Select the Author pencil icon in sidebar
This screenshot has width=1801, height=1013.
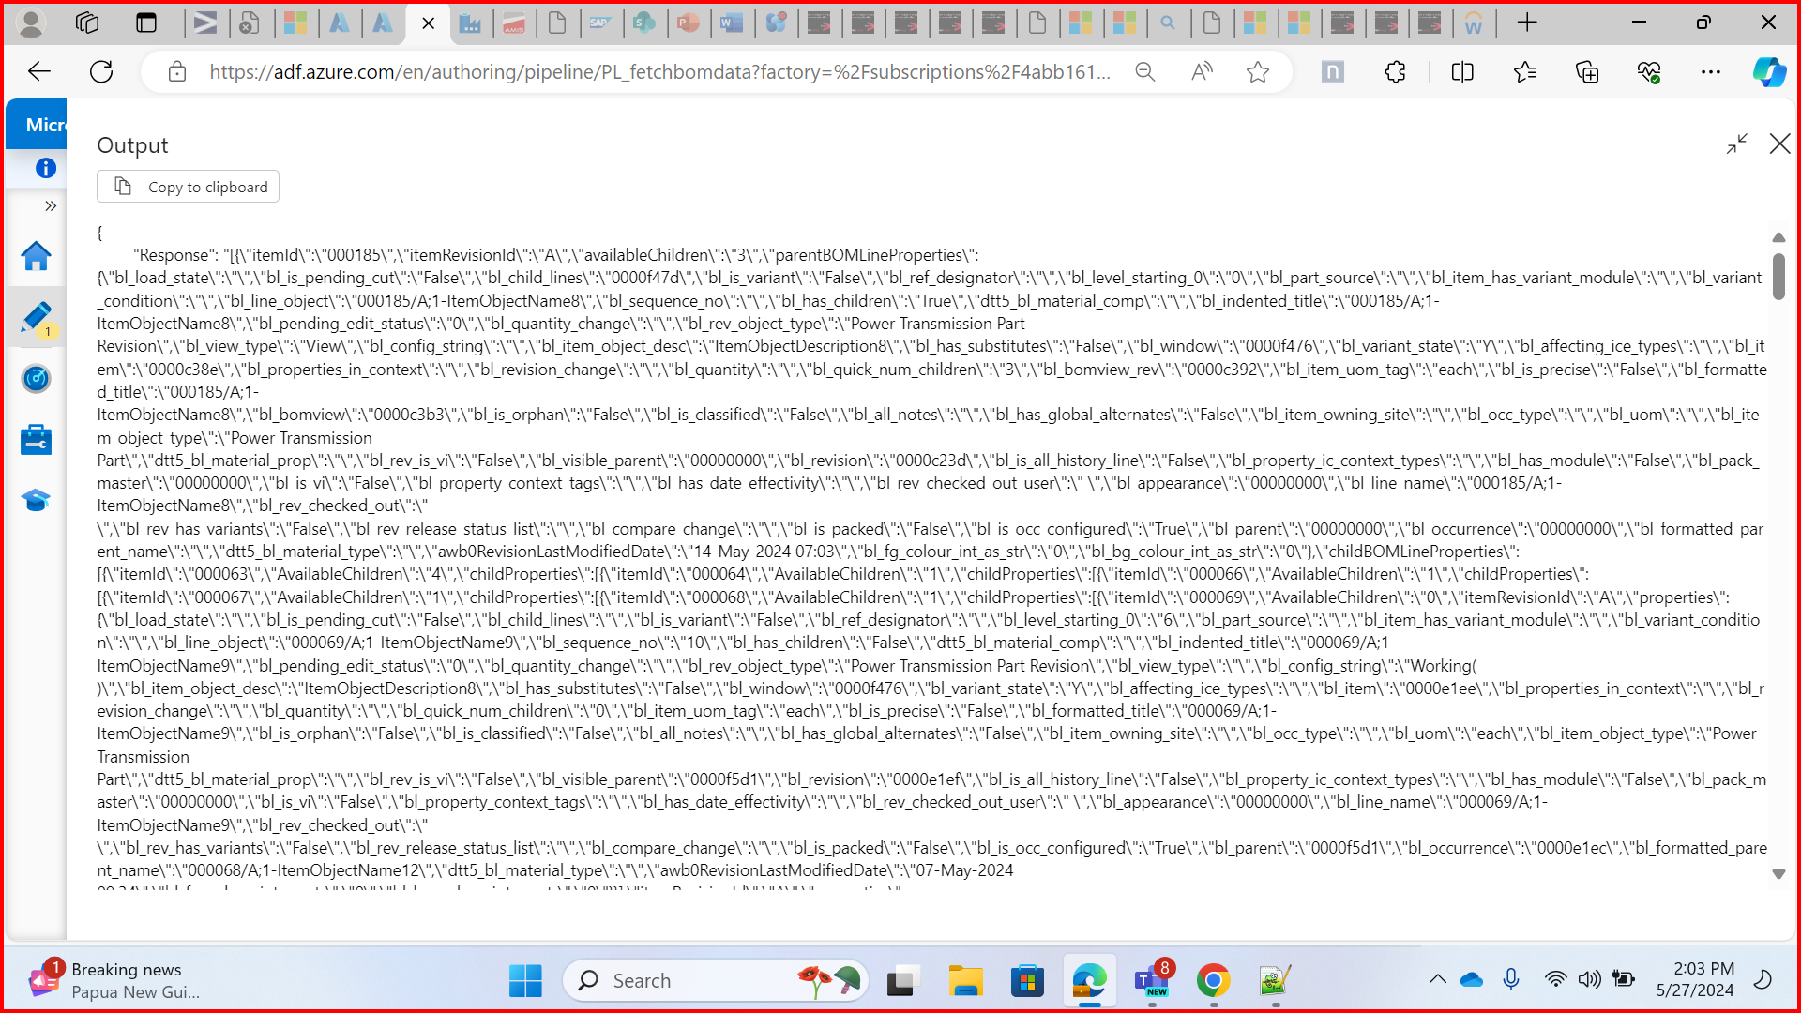pos(36,317)
